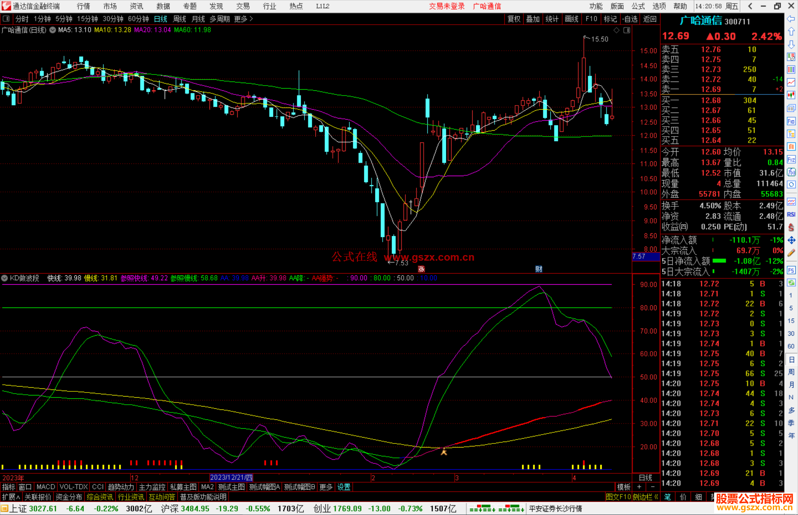Click the 2023/12/21 date marker on timeline
Viewport: 798px width, 515px height.
point(231,477)
